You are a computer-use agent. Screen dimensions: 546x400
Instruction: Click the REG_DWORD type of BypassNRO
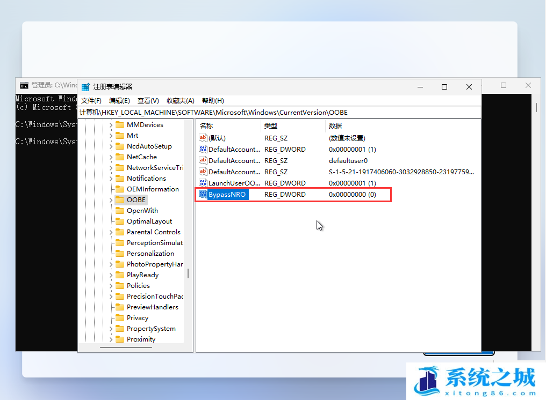coord(285,194)
